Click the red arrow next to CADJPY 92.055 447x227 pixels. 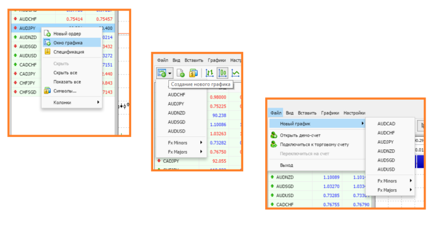coord(159,161)
